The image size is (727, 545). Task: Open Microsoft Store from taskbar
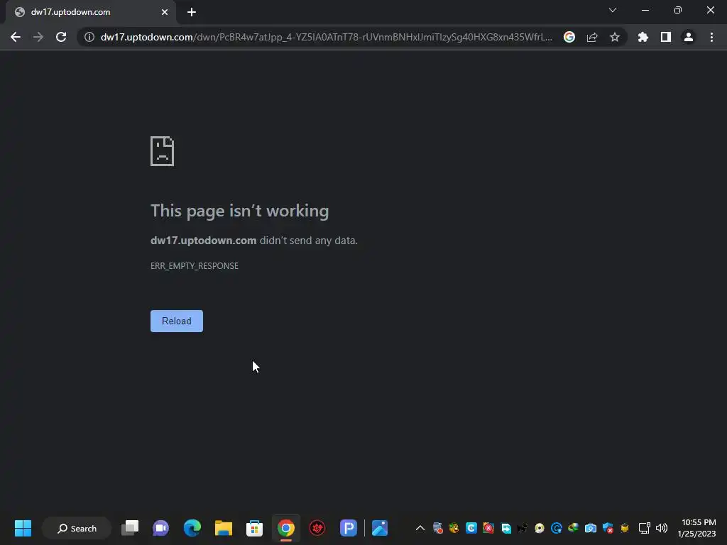[x=255, y=528]
